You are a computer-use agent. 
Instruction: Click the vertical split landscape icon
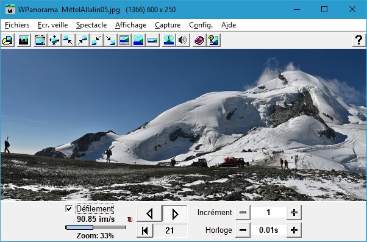(169, 40)
